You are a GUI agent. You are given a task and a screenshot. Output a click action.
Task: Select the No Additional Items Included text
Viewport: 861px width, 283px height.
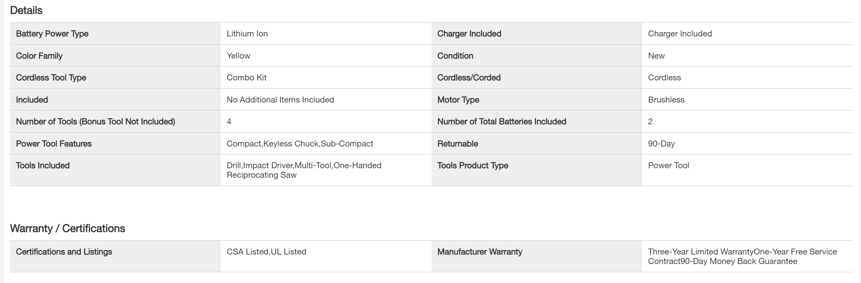tap(280, 100)
